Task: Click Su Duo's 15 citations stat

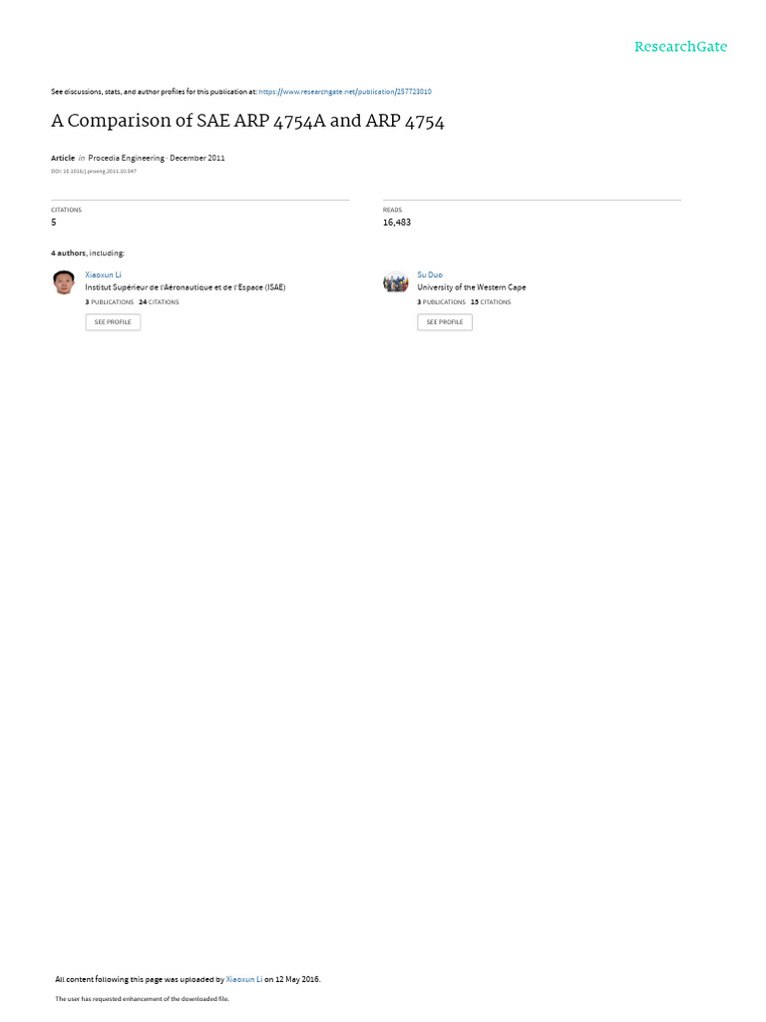Action: [491, 302]
